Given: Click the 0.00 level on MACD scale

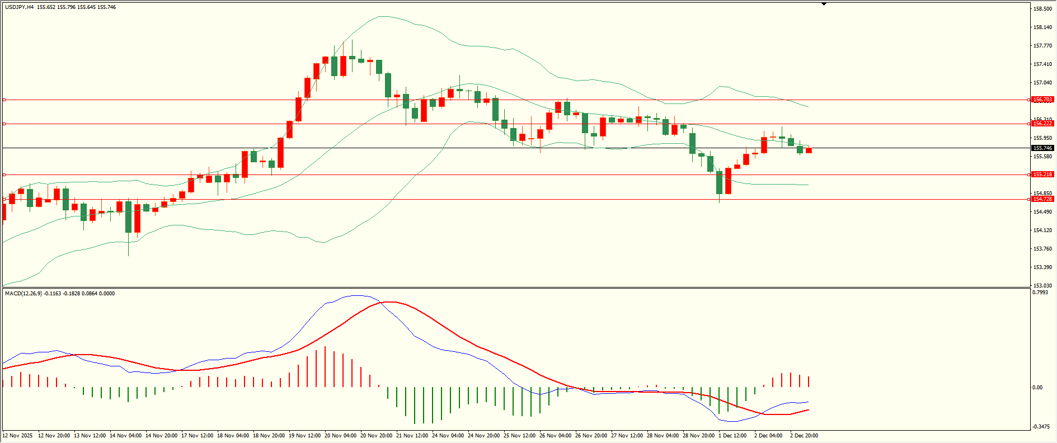Looking at the screenshot, I should pyautogui.click(x=1037, y=387).
